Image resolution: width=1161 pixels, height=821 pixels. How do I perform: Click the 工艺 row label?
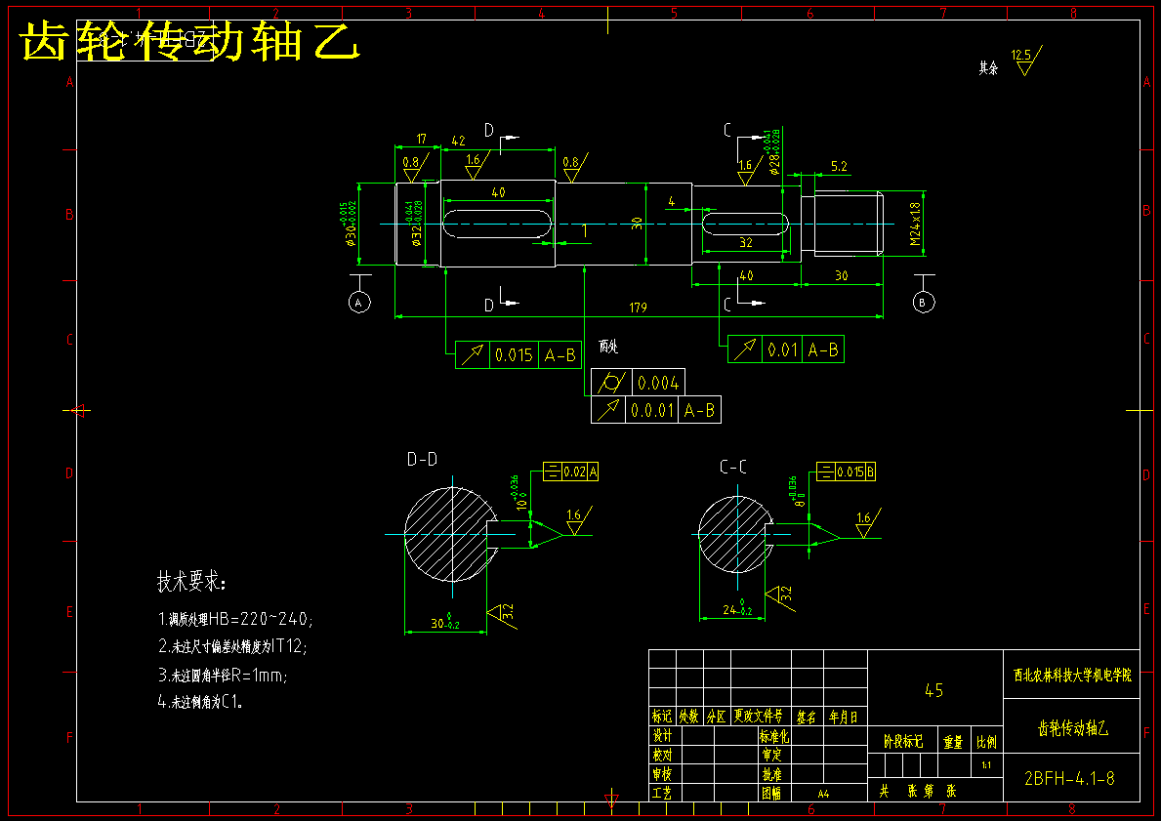[x=662, y=793]
